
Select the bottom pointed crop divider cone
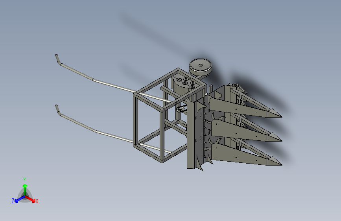coord(275,161)
